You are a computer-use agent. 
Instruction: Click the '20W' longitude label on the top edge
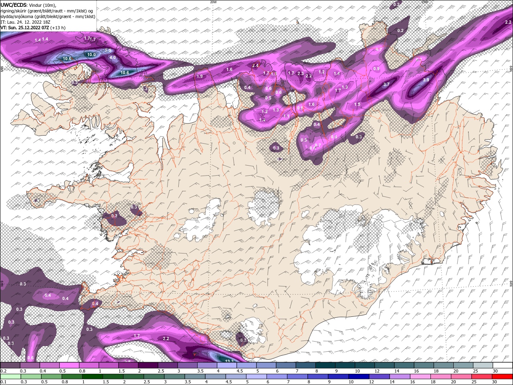pyautogui.click(x=213, y=2)
